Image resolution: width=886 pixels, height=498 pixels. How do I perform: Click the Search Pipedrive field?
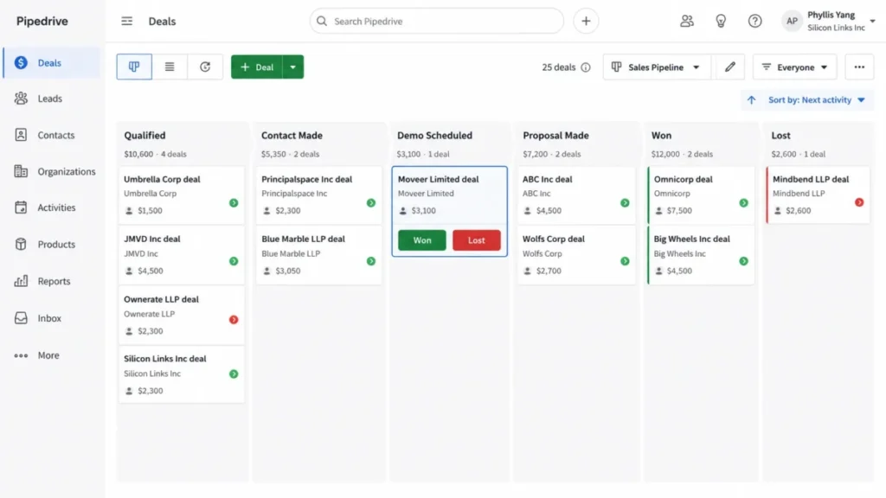[436, 21]
